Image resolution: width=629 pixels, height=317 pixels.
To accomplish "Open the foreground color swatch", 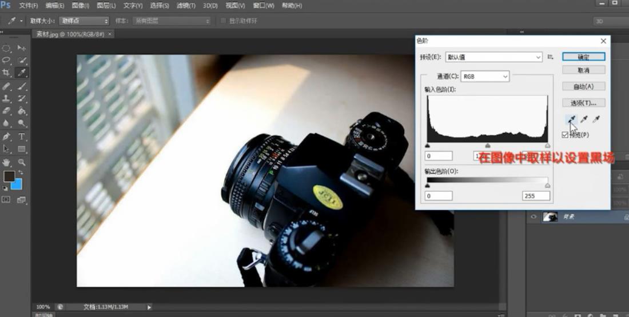I will pyautogui.click(x=9, y=176).
